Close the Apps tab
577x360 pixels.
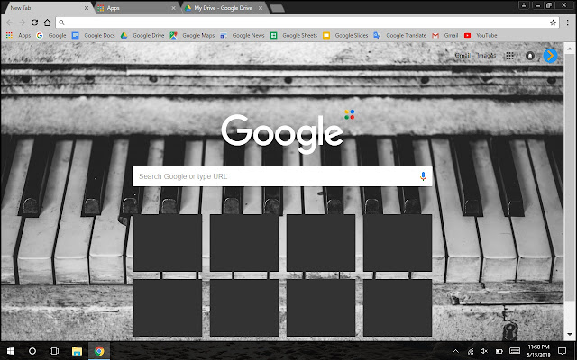[173, 8]
